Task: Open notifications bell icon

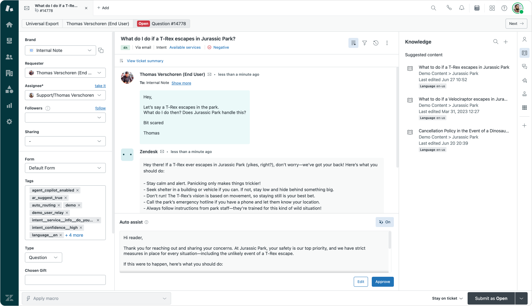Action: (462, 8)
